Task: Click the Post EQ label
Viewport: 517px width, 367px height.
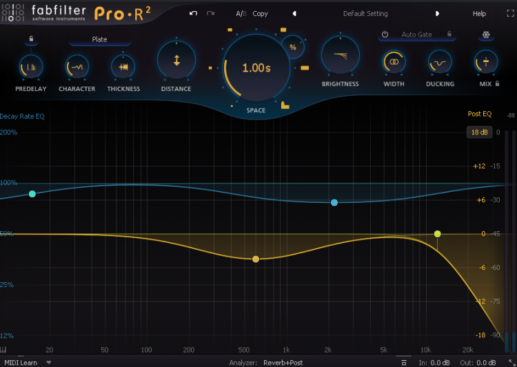Action: pos(479,114)
